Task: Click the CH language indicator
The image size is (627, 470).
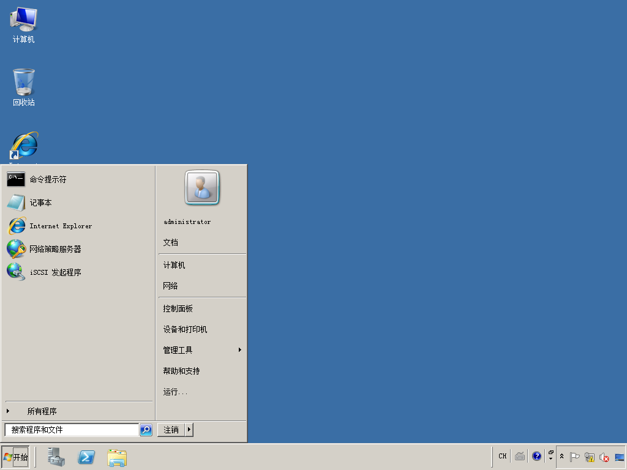Action: [x=502, y=456]
